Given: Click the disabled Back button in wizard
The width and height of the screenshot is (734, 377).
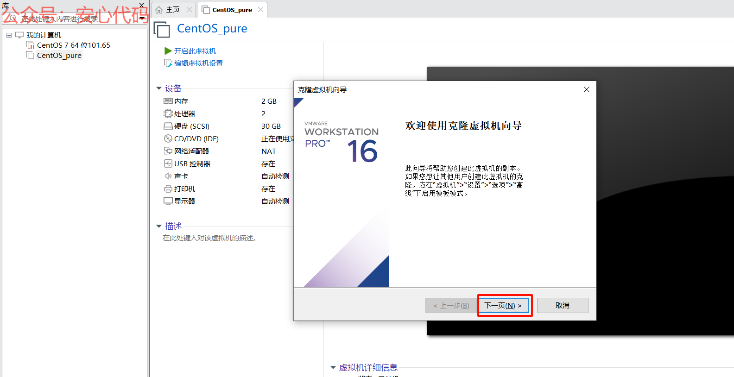Looking at the screenshot, I should (451, 306).
